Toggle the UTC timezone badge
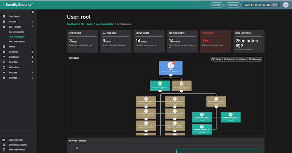292x153 pixels. (275, 5)
